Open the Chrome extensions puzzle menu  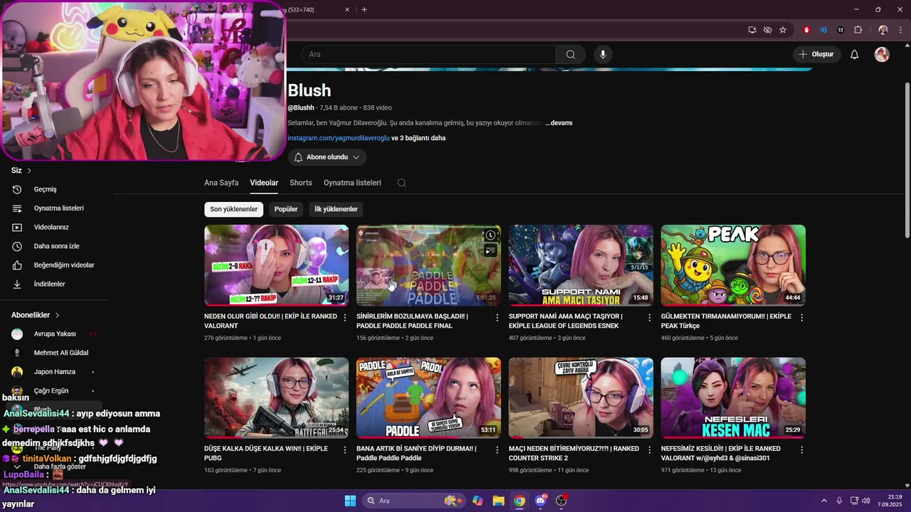click(858, 30)
